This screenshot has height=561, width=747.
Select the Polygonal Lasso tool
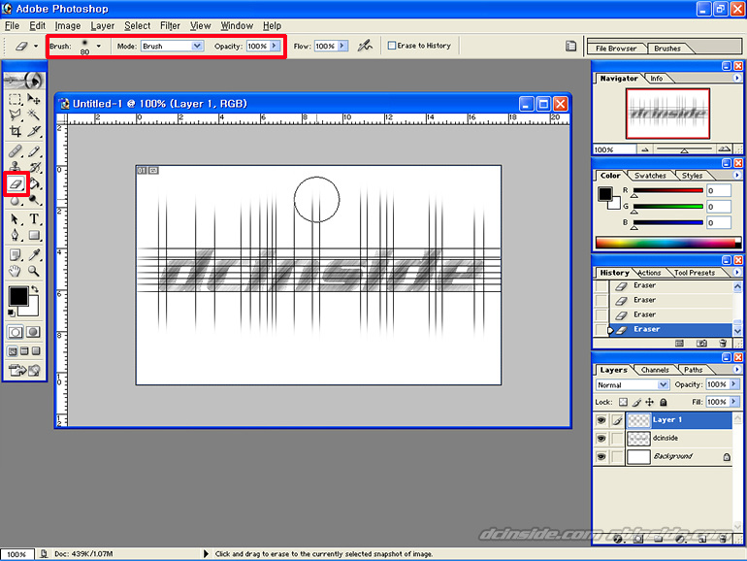click(15, 115)
